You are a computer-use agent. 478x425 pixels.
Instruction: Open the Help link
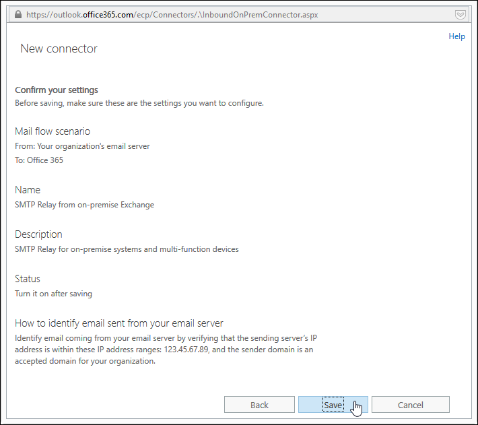point(456,36)
